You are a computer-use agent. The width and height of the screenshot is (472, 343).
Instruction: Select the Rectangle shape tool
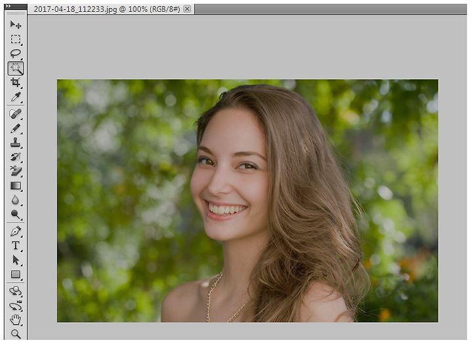(x=15, y=274)
